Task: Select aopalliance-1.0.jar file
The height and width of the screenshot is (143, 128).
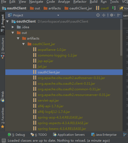Action: (x=52, y=50)
